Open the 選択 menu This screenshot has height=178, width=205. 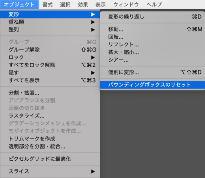[65, 4]
